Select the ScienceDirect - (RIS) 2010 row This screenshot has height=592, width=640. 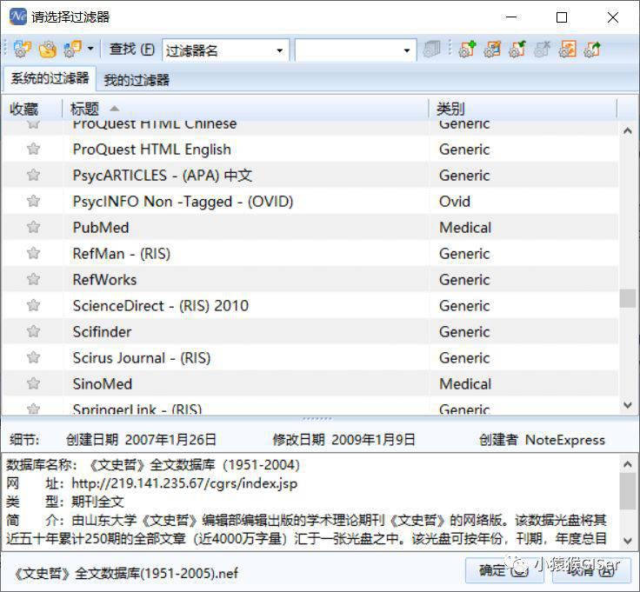pos(160,305)
